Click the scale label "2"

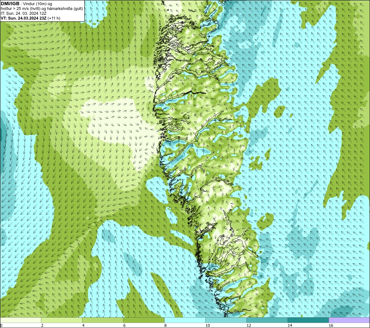coord(42,326)
